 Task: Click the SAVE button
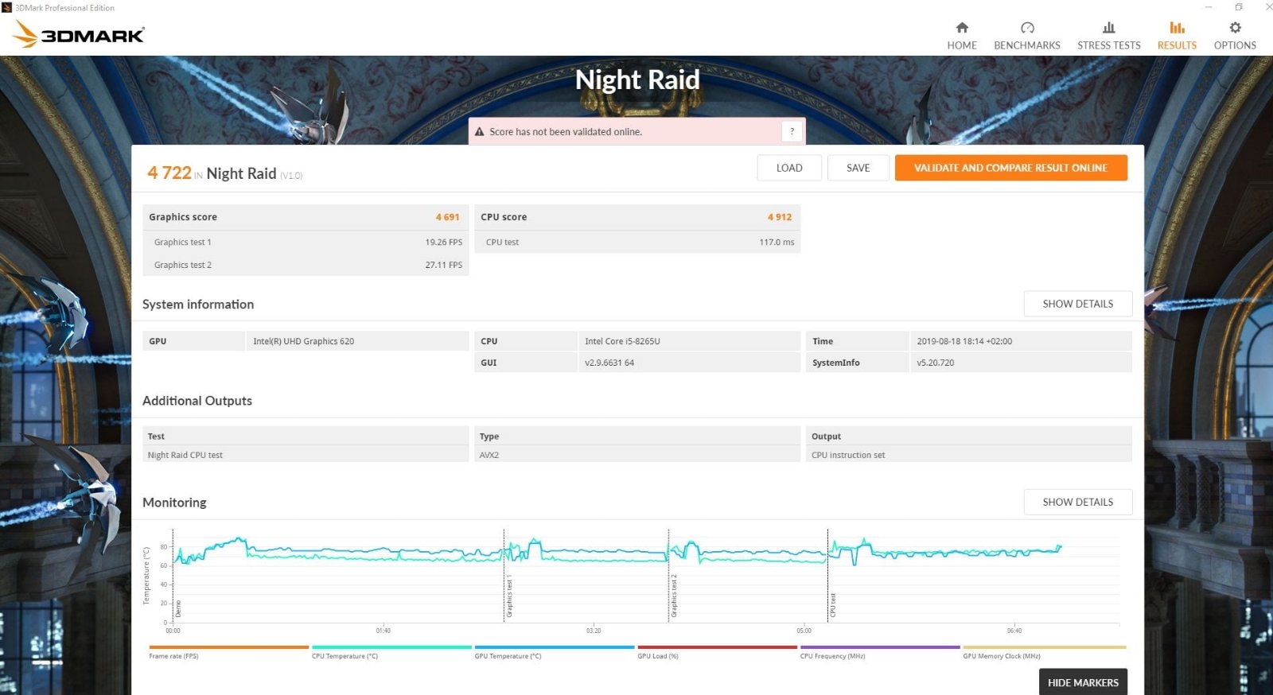pyautogui.click(x=858, y=168)
